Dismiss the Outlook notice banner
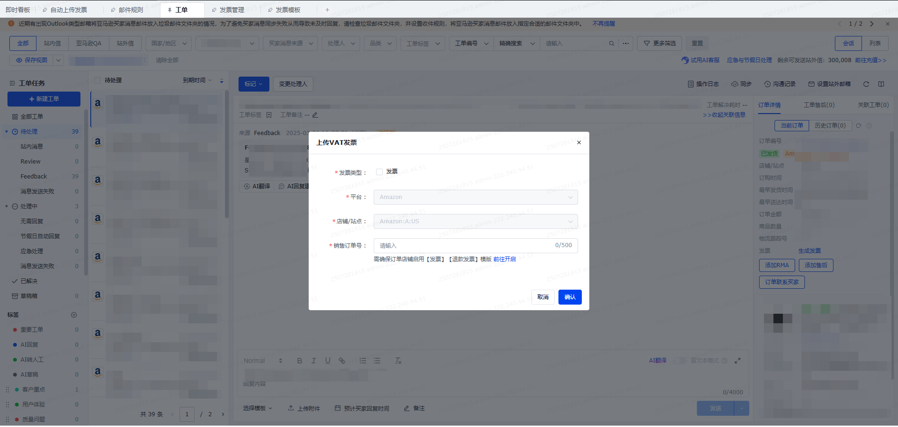Image resolution: width=898 pixels, height=427 pixels. (x=888, y=24)
